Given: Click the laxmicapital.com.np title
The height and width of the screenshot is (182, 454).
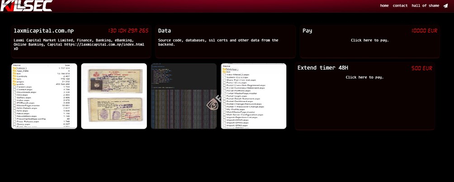Looking at the screenshot, I should pyautogui.click(x=43, y=31).
